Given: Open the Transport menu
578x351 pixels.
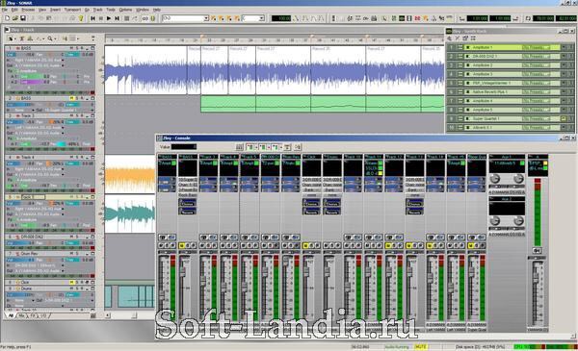Looking at the screenshot, I should coord(72,10).
